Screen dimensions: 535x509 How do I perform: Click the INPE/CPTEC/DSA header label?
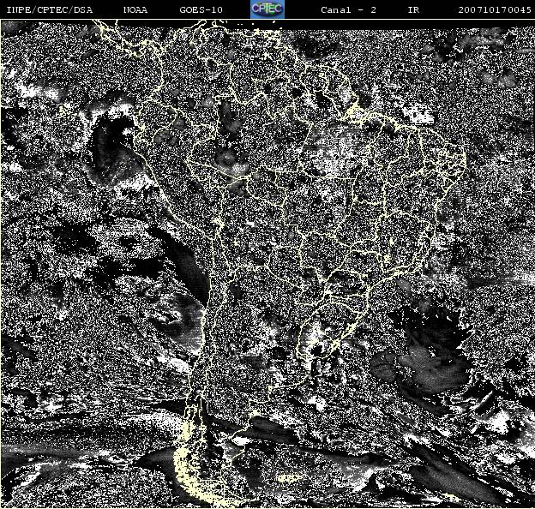pos(50,9)
